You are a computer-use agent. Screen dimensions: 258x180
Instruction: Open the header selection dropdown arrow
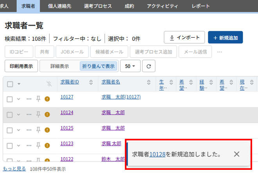click(x=19, y=84)
